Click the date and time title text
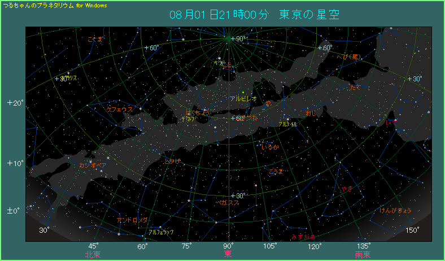The image size is (445, 261). [254, 14]
